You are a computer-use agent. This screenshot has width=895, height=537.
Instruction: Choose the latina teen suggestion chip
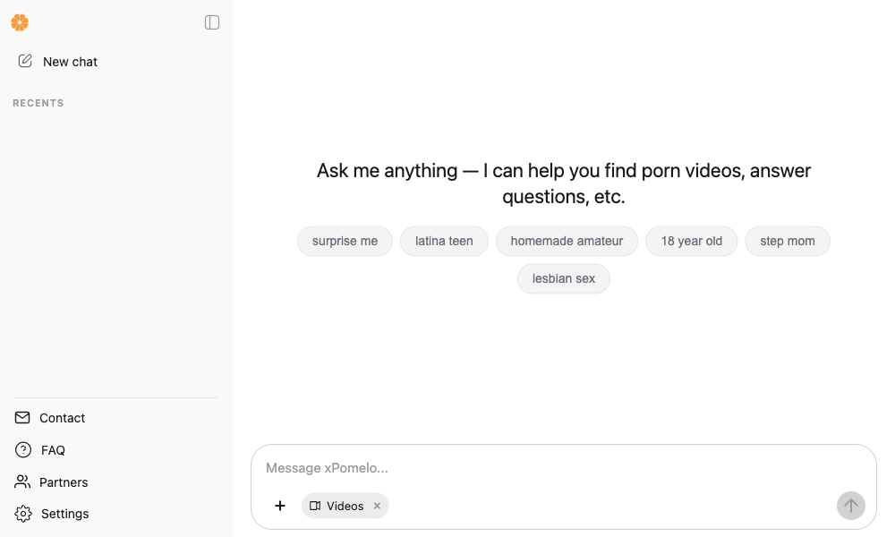click(x=444, y=241)
